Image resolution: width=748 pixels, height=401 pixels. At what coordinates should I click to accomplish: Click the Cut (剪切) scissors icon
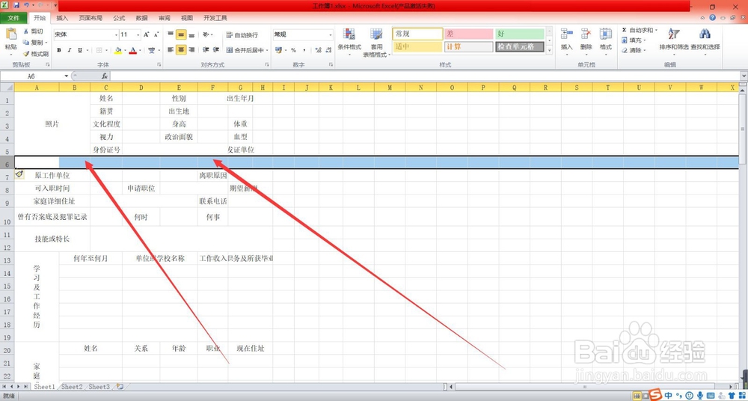click(x=26, y=31)
